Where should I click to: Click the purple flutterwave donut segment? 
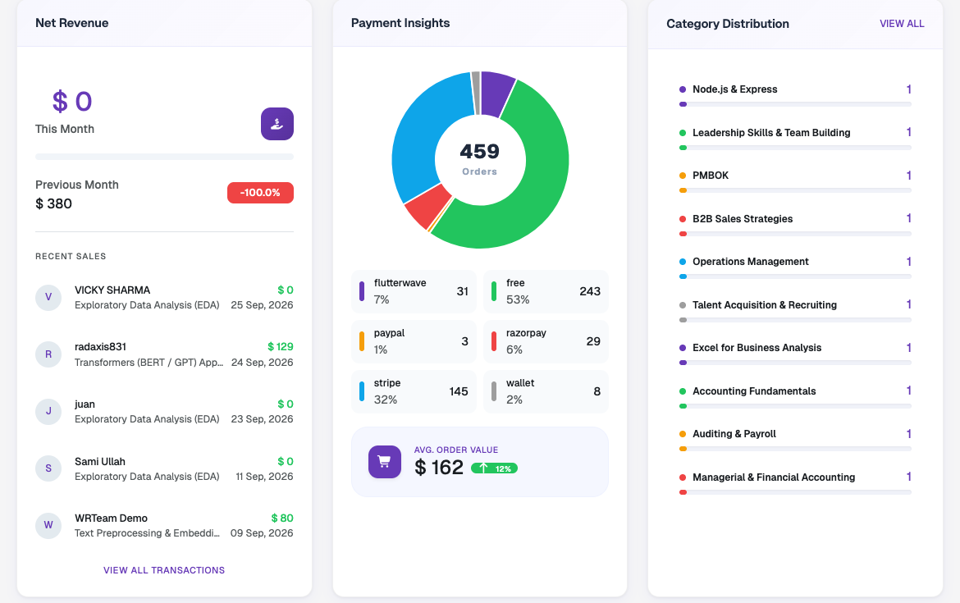coord(496,93)
